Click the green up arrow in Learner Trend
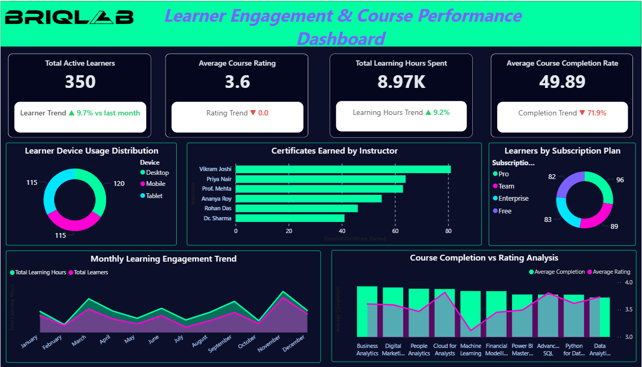 click(71, 113)
